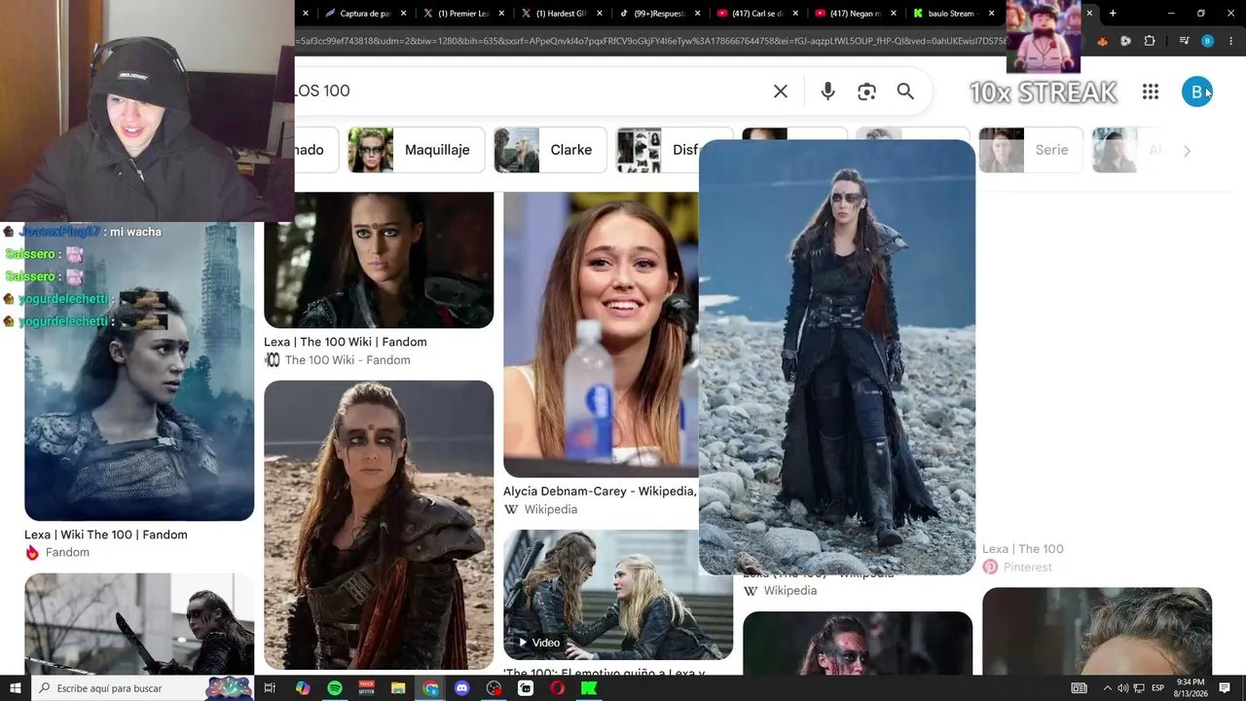
Task: Open the Windows Start menu
Action: pos(16,688)
